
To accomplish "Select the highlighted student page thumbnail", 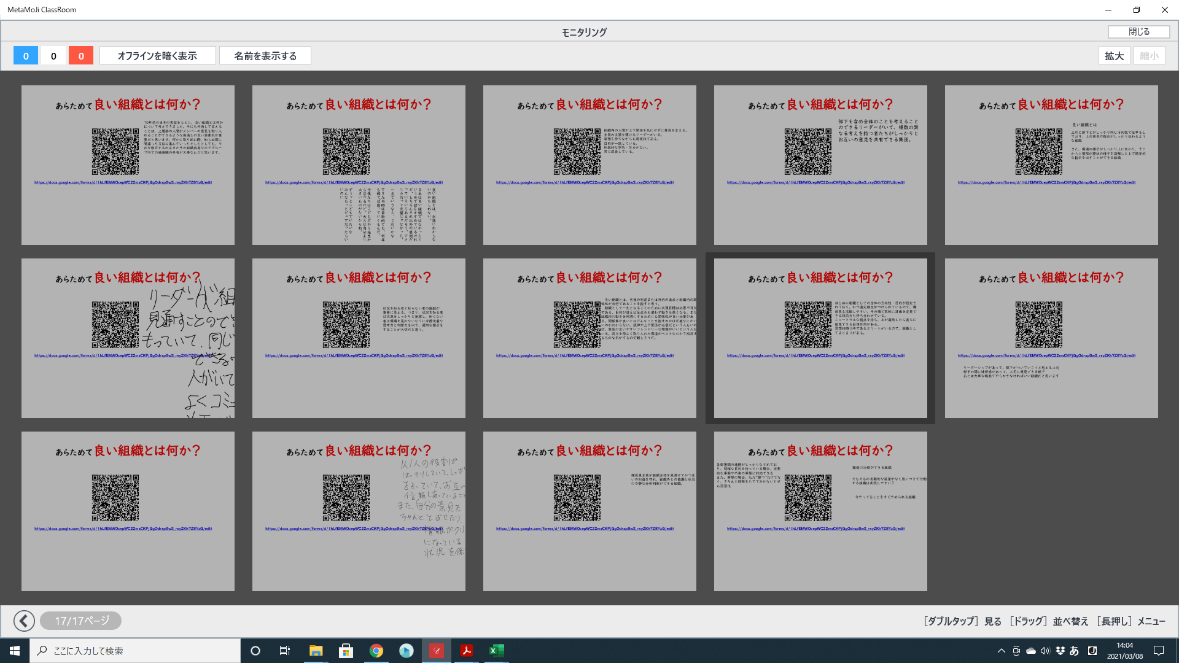I will tap(820, 338).
